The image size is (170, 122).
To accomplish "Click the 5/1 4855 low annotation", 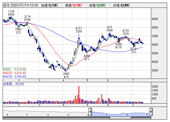I will (x=87, y=57).
